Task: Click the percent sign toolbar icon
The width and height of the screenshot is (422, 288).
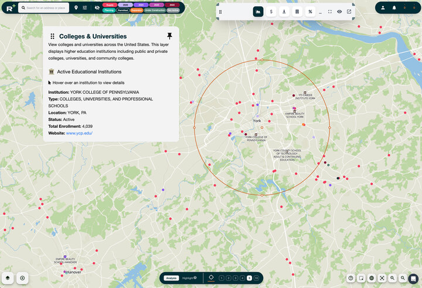Action: 310,12
